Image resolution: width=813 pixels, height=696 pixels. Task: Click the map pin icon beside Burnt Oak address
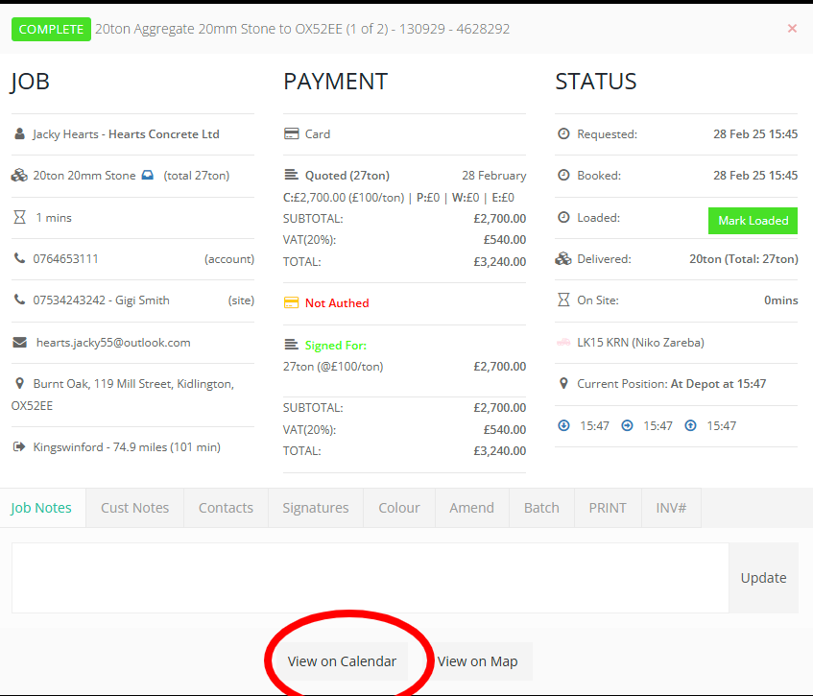pos(20,384)
